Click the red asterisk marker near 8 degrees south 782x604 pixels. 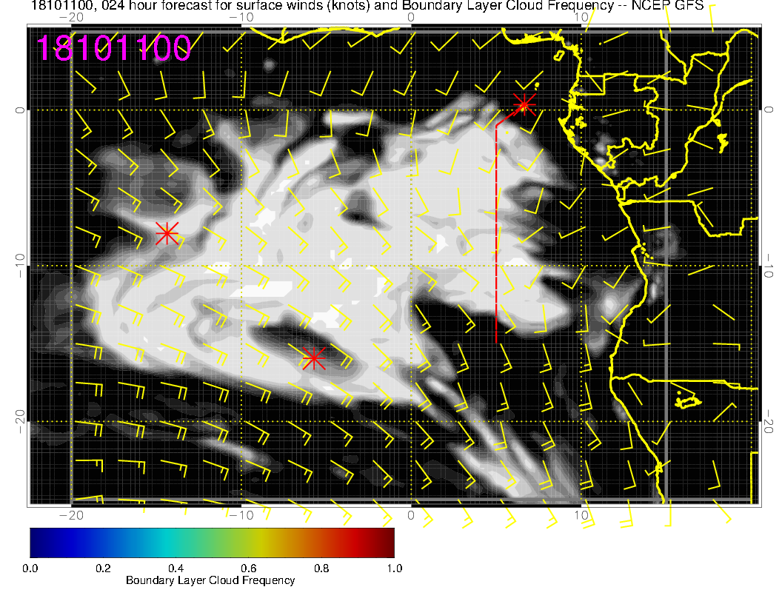click(x=167, y=233)
